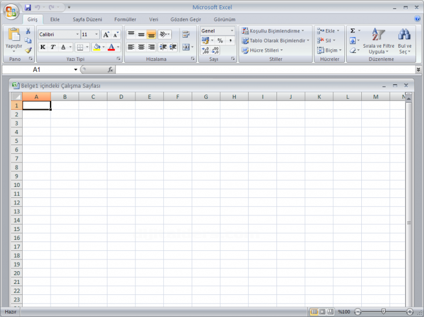Align text to middle of cell
The image size is (424, 317).
141,34
